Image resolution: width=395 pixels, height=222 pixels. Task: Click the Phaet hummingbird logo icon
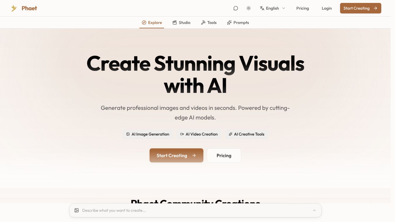pos(14,8)
